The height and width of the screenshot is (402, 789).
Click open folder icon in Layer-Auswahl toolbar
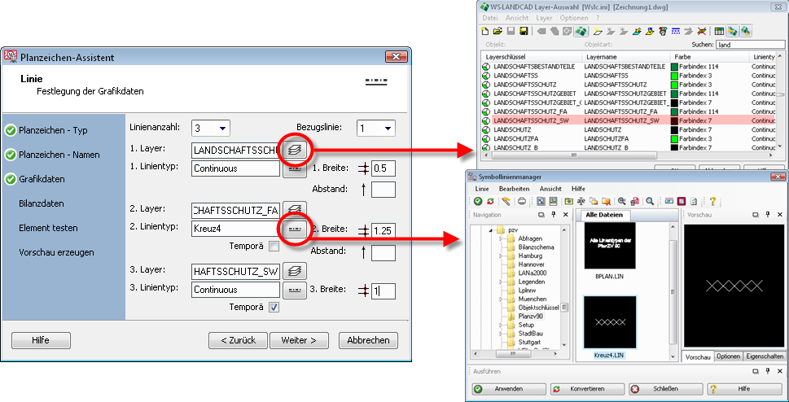(498, 31)
